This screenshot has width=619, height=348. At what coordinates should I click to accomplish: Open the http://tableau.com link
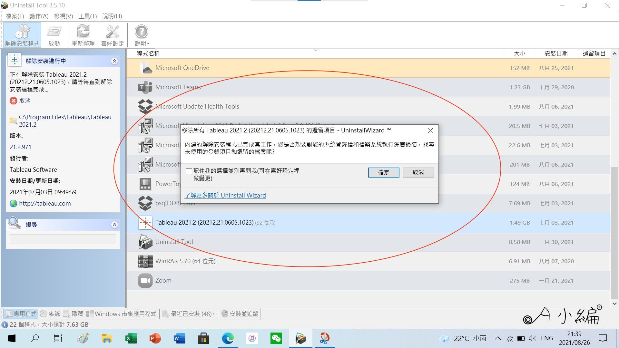coord(45,203)
